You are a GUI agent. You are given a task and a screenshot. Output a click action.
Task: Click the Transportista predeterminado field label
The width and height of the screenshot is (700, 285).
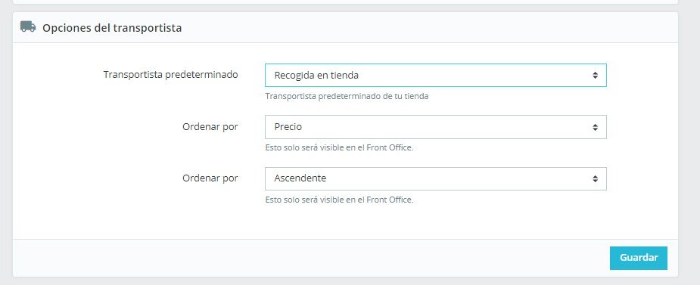click(170, 75)
